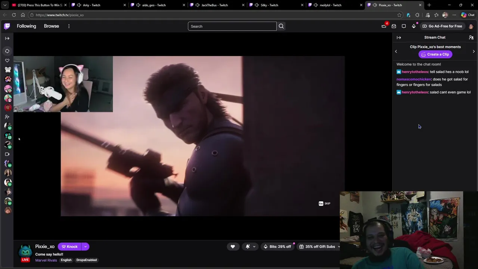Unmute the Silky tab speaker icon
This screenshot has width=478, height=269.
257,5
